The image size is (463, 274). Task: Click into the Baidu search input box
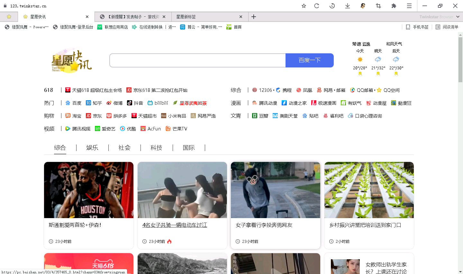197,60
